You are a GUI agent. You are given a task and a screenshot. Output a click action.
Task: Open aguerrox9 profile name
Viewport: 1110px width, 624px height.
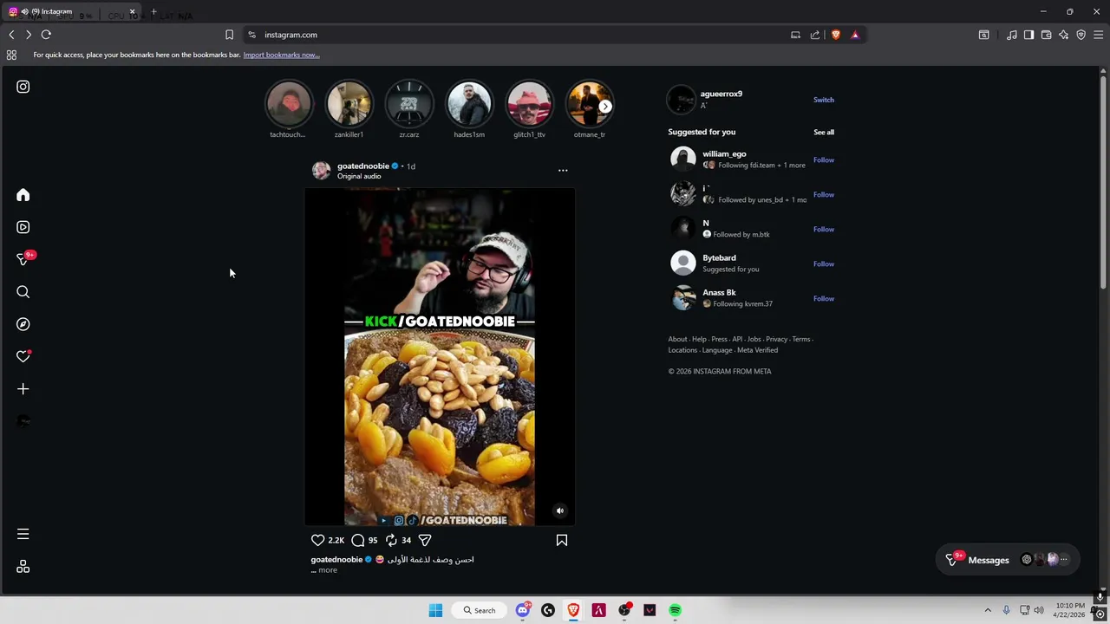721,94
